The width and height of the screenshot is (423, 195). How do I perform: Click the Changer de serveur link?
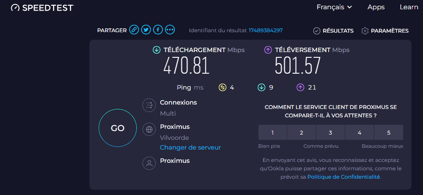190,147
